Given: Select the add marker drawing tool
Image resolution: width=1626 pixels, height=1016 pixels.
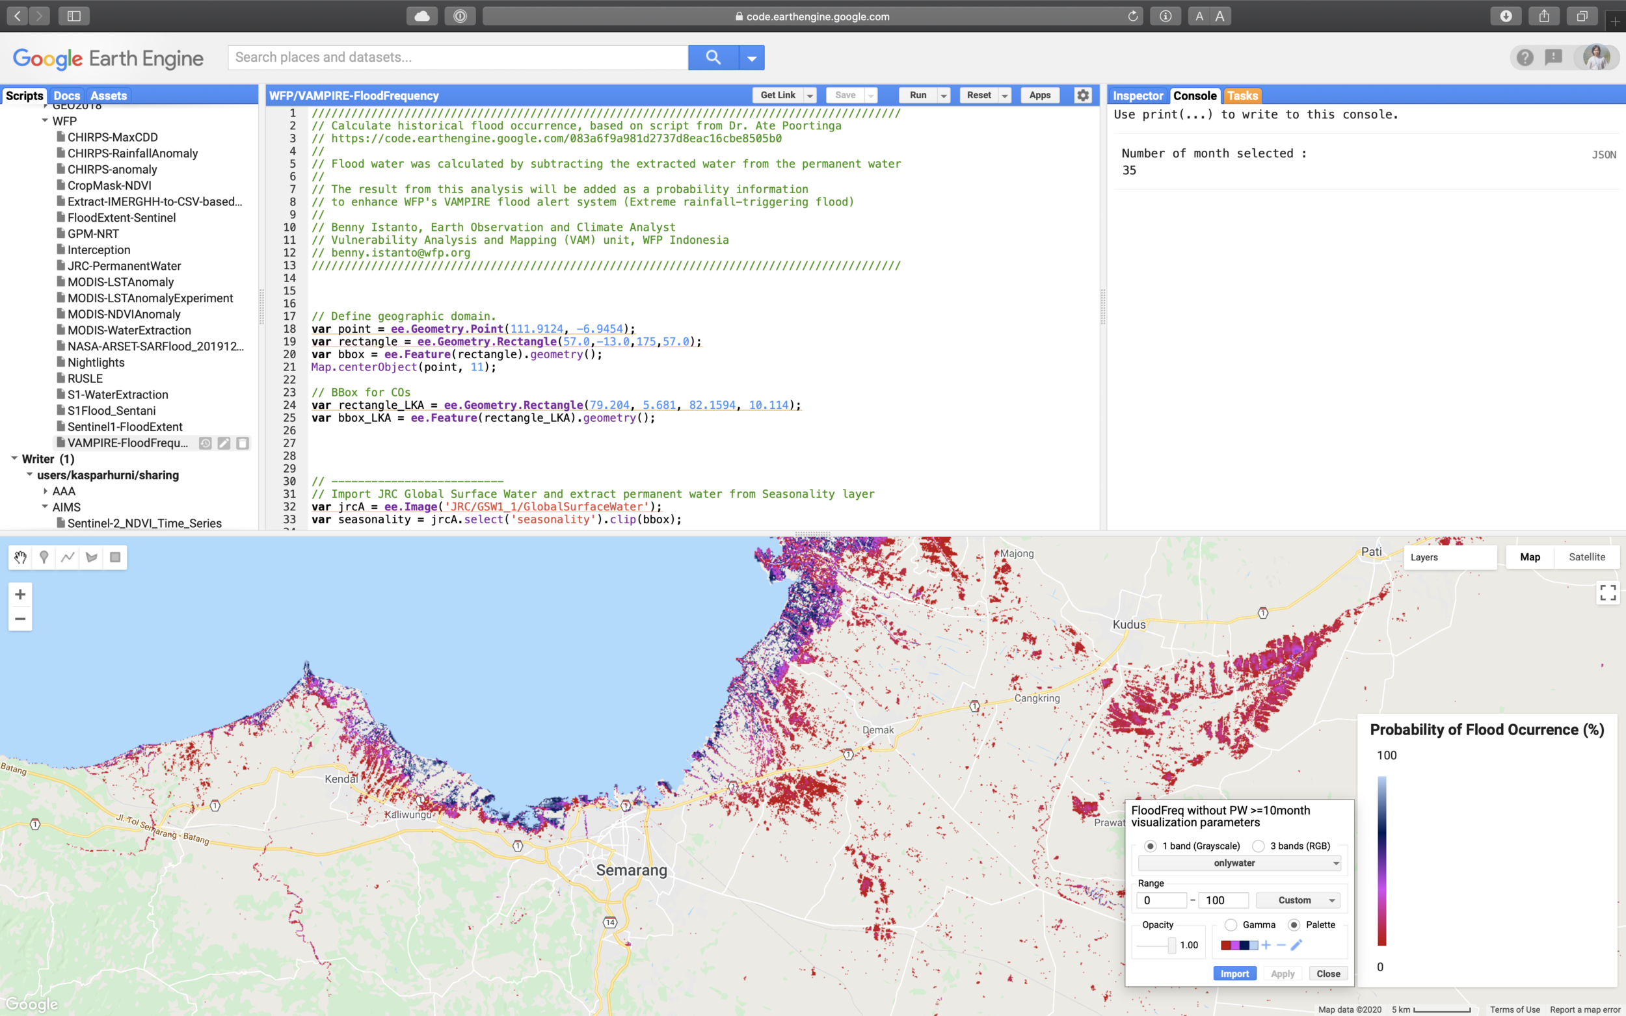Looking at the screenshot, I should click(44, 557).
